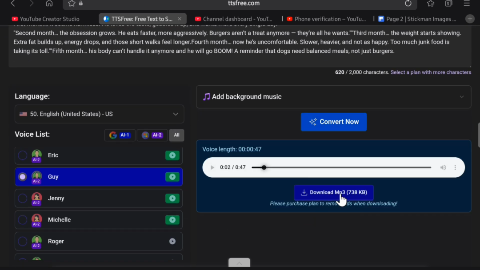
Task: Play the Jenny voice sample
Action: pos(172,198)
